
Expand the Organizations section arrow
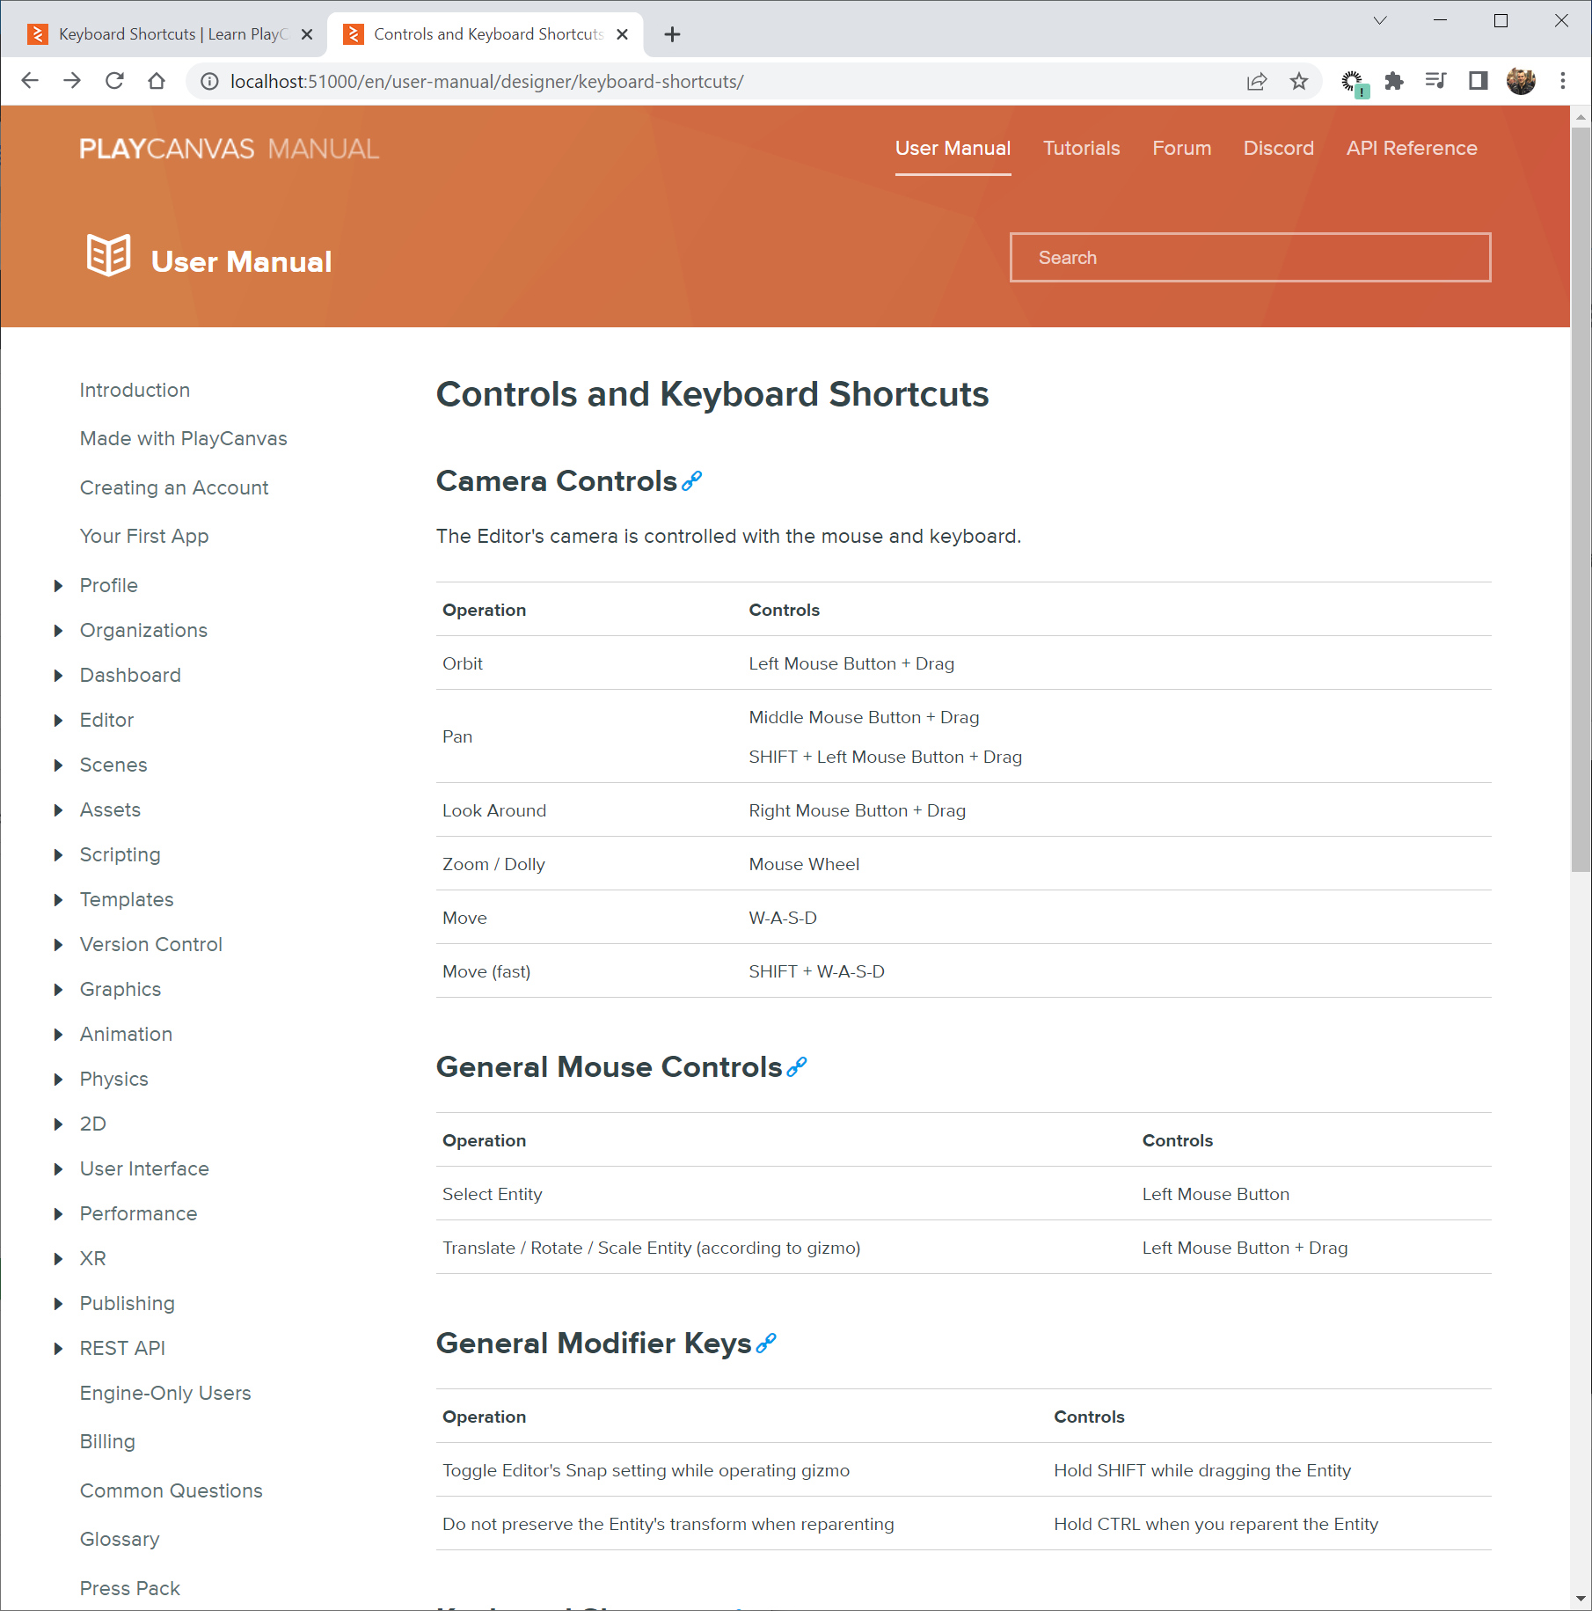58,630
